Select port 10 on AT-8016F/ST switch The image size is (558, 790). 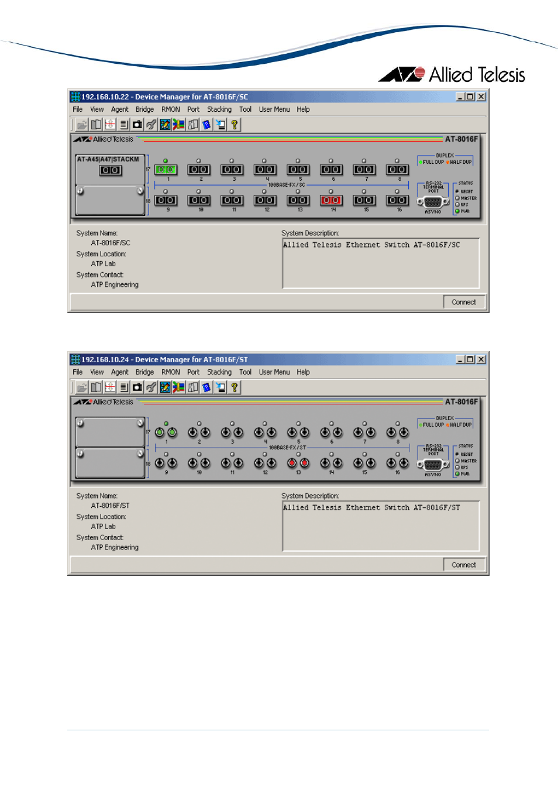(x=199, y=463)
